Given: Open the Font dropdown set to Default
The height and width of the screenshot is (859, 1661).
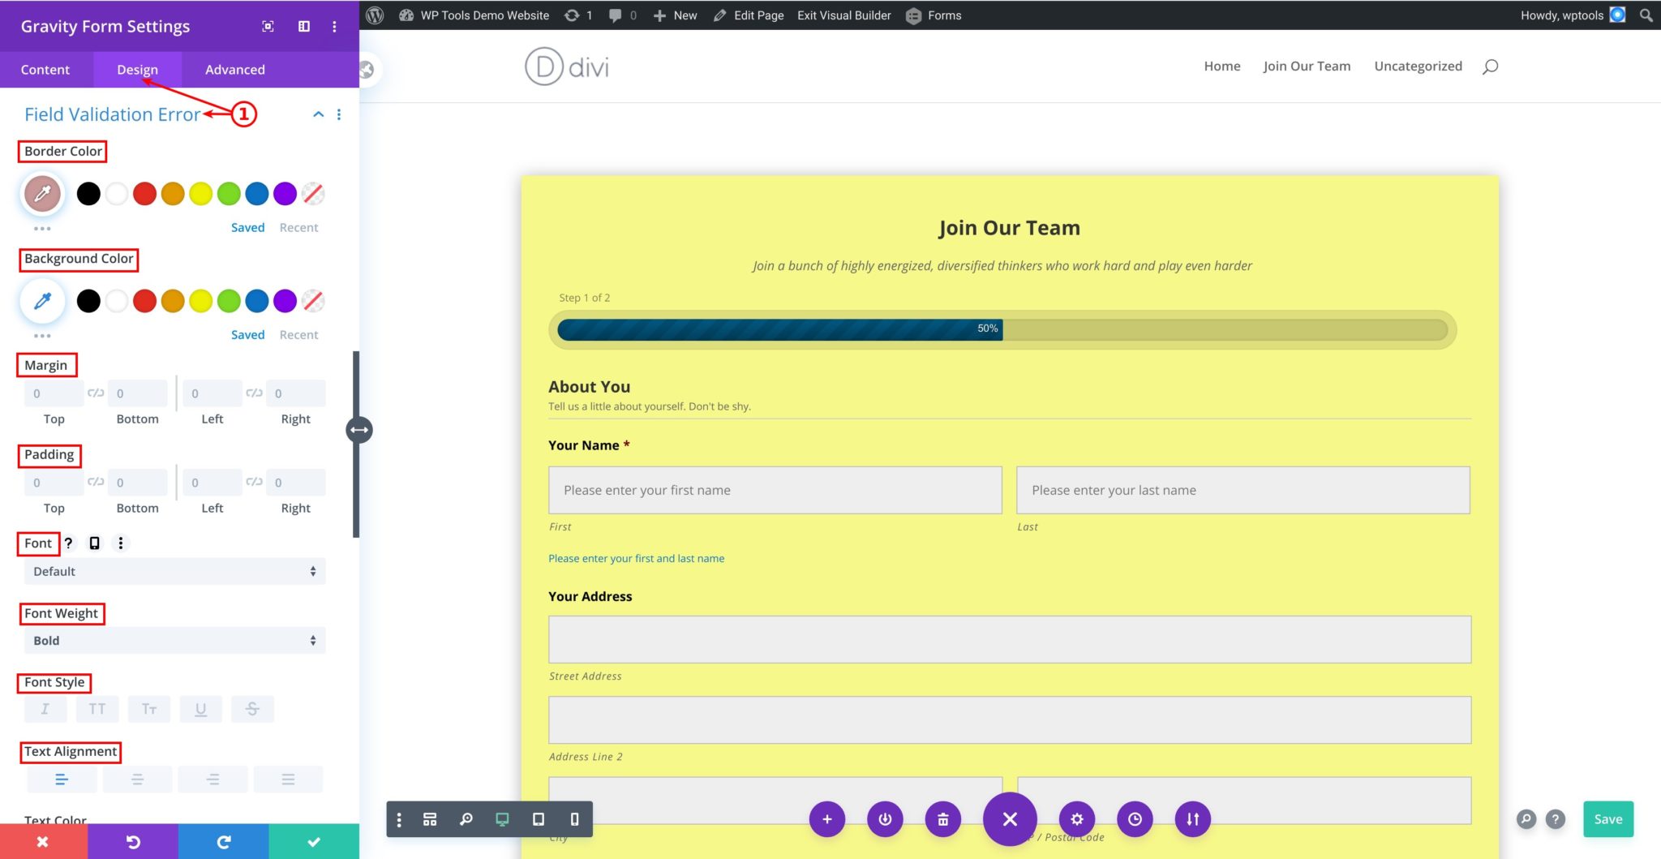Looking at the screenshot, I should pos(174,571).
